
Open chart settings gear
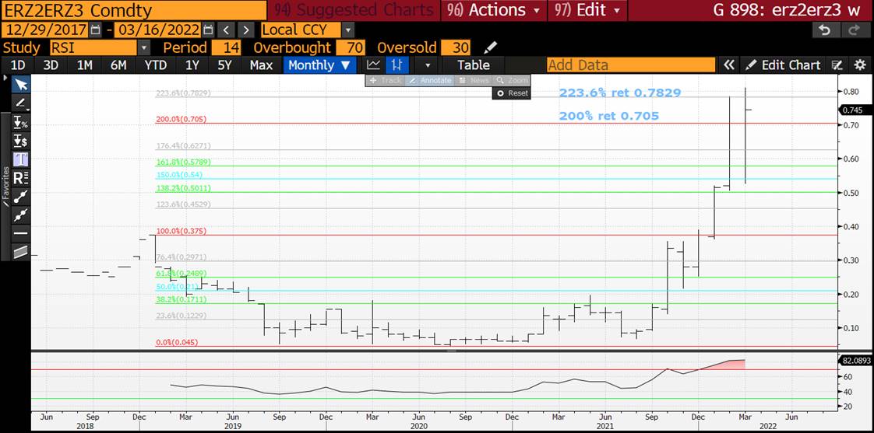[x=860, y=65]
